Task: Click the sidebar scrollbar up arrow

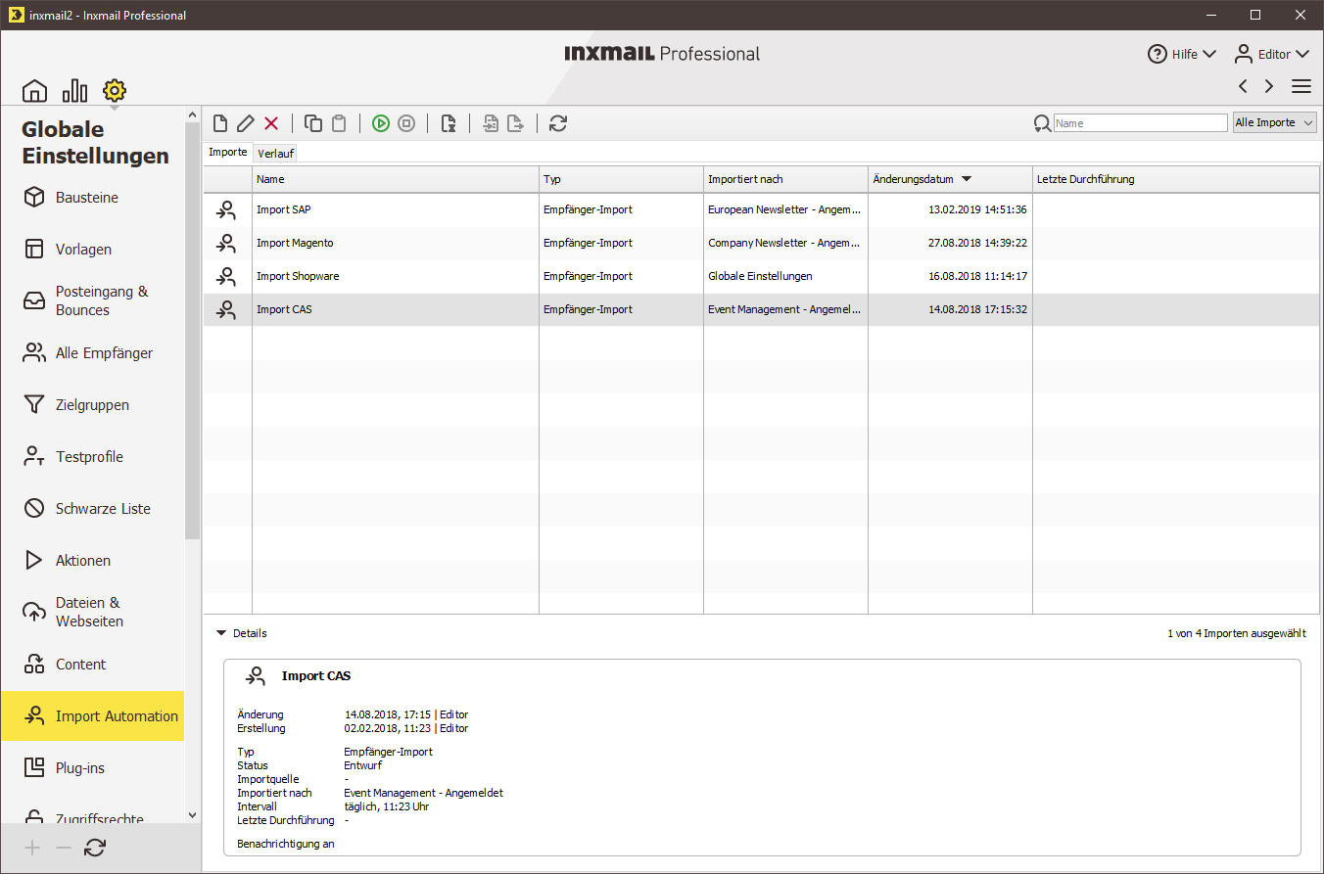Action: tap(192, 115)
